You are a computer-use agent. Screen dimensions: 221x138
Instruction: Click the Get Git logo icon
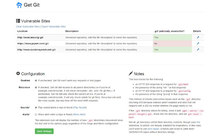(19, 5)
